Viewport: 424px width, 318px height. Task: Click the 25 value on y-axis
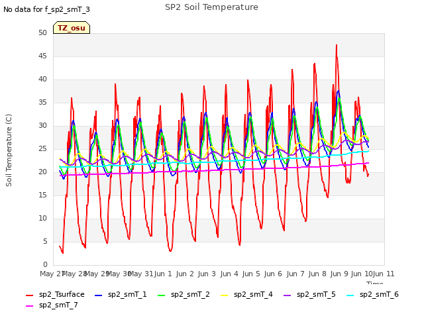pos(42,148)
